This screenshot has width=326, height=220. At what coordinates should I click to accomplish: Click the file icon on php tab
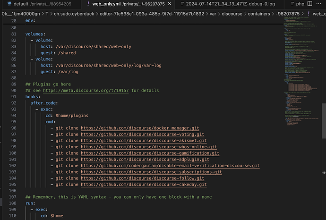point(292,4)
